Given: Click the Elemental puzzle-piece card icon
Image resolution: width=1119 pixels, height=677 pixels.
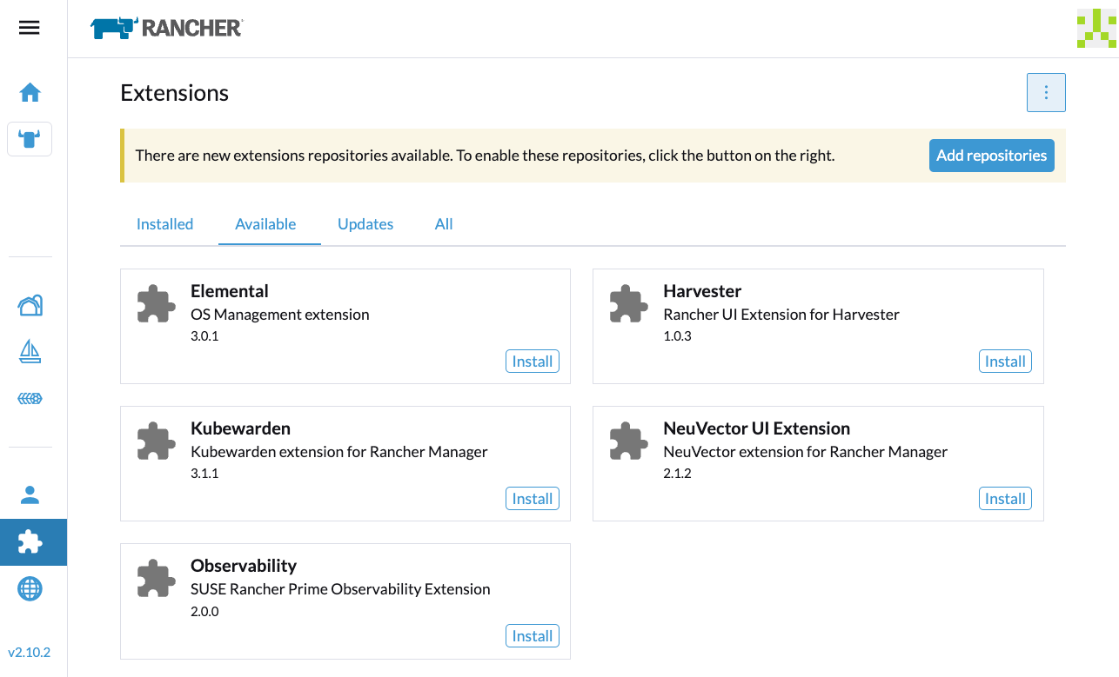Looking at the screenshot, I should click(156, 305).
